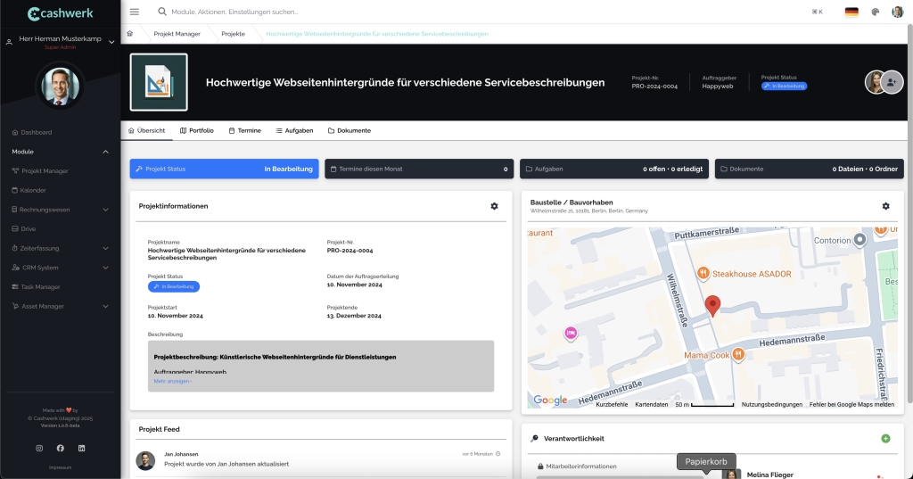This screenshot has width=913, height=479.
Task: Click the home breadcrumb icon
Action: [x=130, y=33]
